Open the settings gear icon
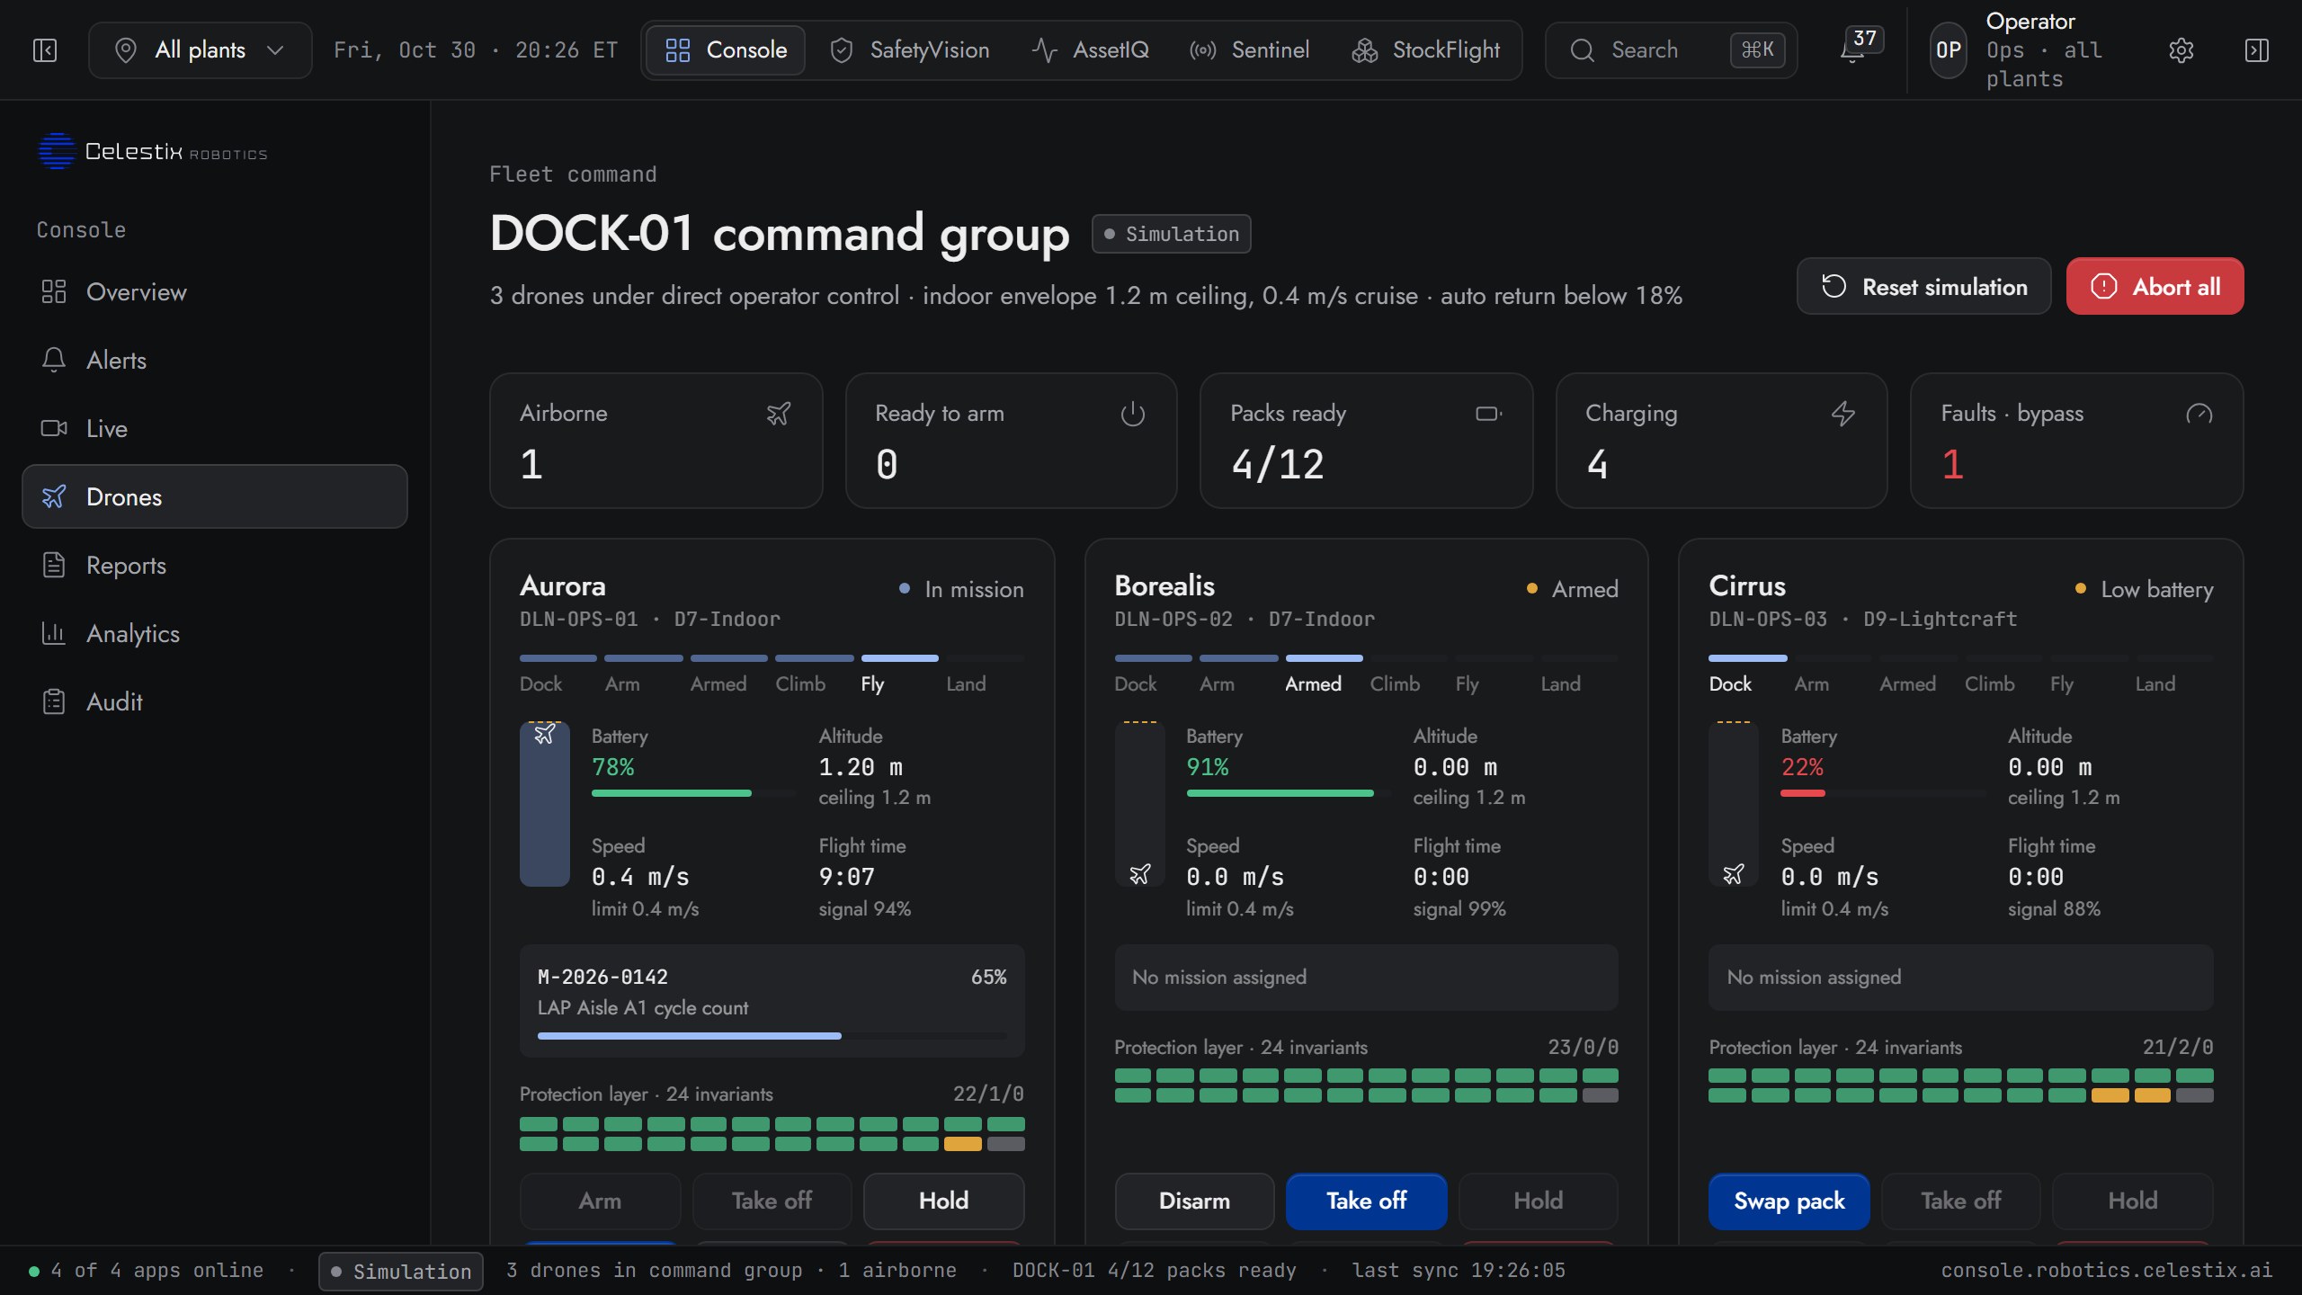2302x1295 pixels. 2181,50
